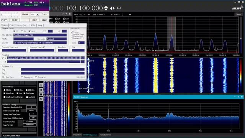Toggle Radiotext B checkbox
This screenshot has width=245, height=138.
(x=3, y=62)
